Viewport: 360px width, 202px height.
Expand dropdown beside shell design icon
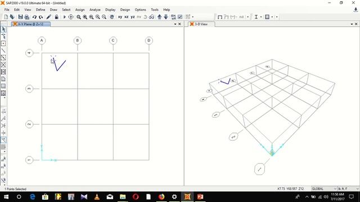pos(272,17)
